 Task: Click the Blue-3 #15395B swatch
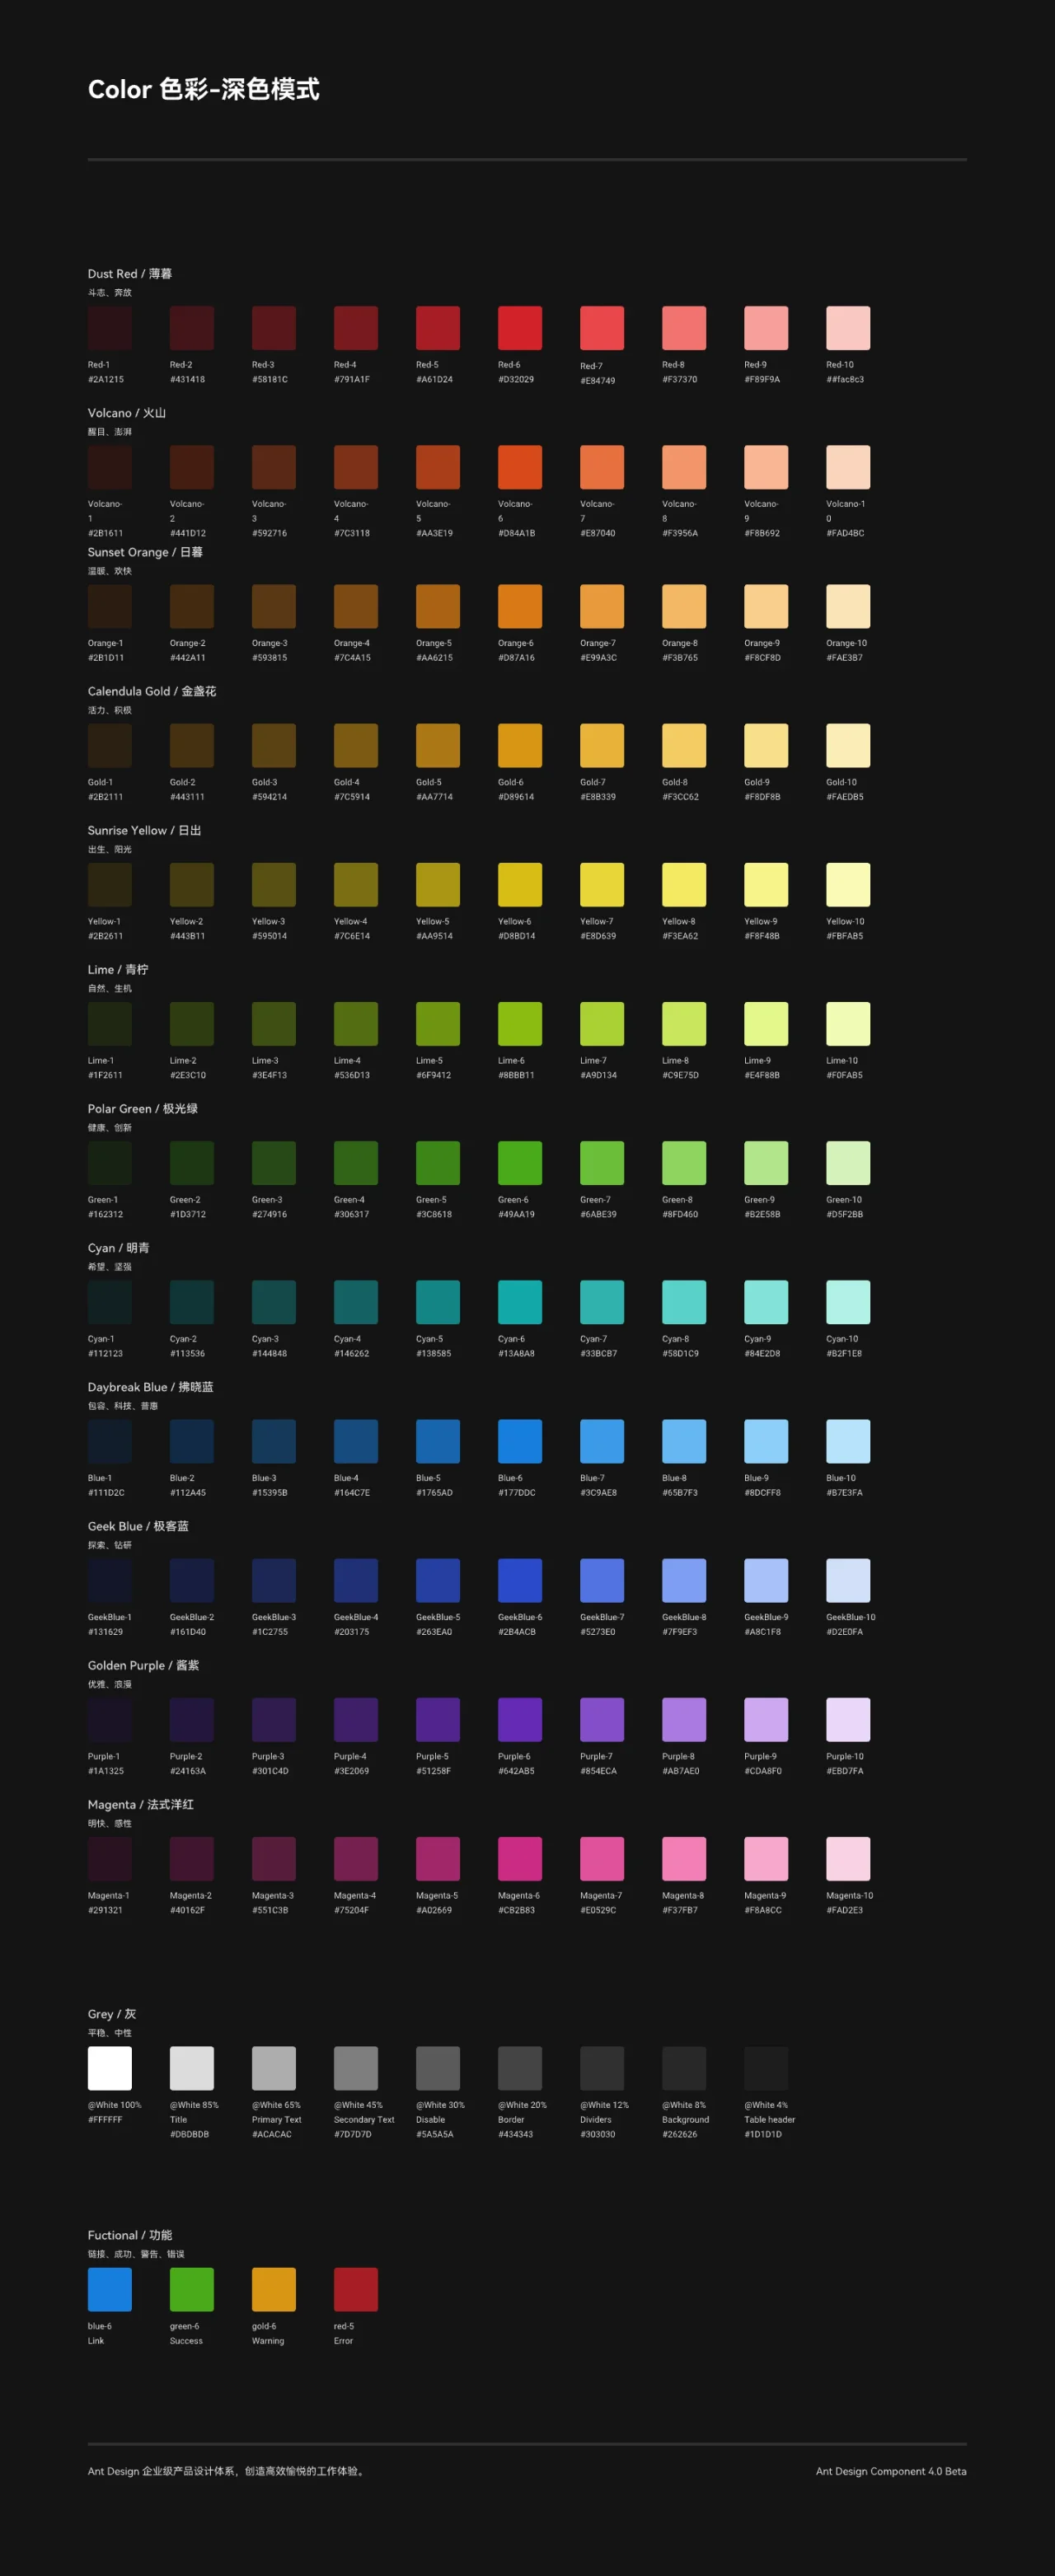tap(274, 1440)
